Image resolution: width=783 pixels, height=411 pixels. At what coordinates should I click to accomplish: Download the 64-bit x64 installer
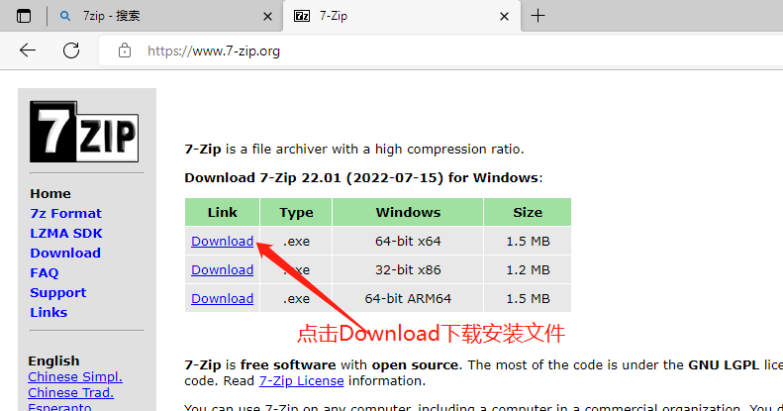(222, 242)
